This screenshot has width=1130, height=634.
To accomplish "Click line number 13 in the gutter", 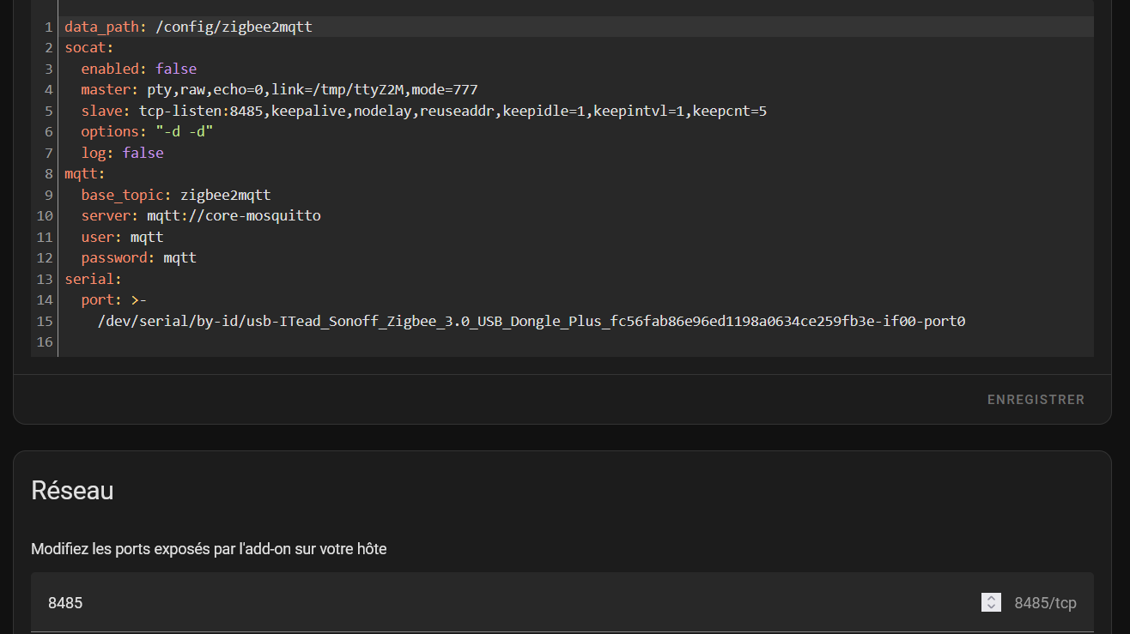I will click(46, 279).
